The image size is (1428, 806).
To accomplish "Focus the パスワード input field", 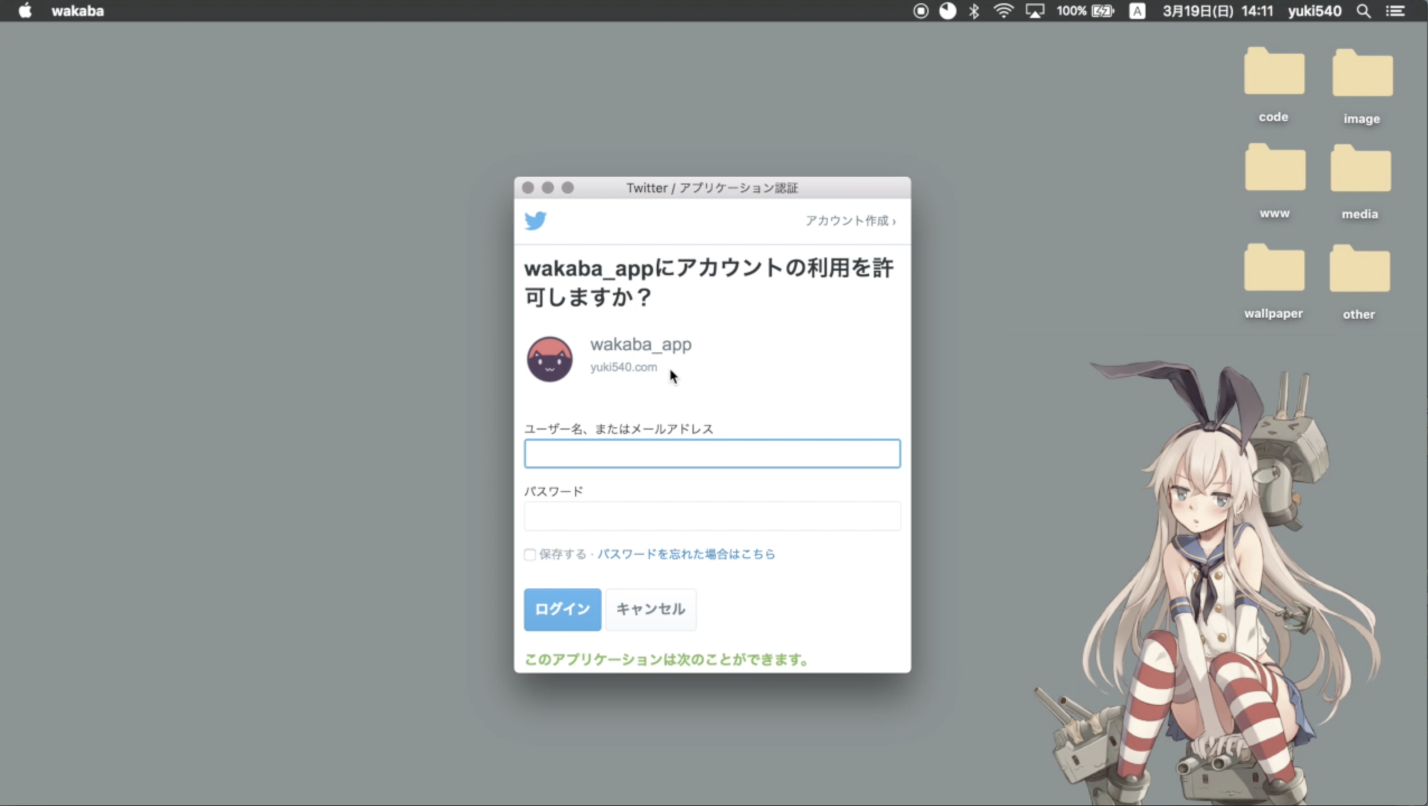I will (711, 516).
